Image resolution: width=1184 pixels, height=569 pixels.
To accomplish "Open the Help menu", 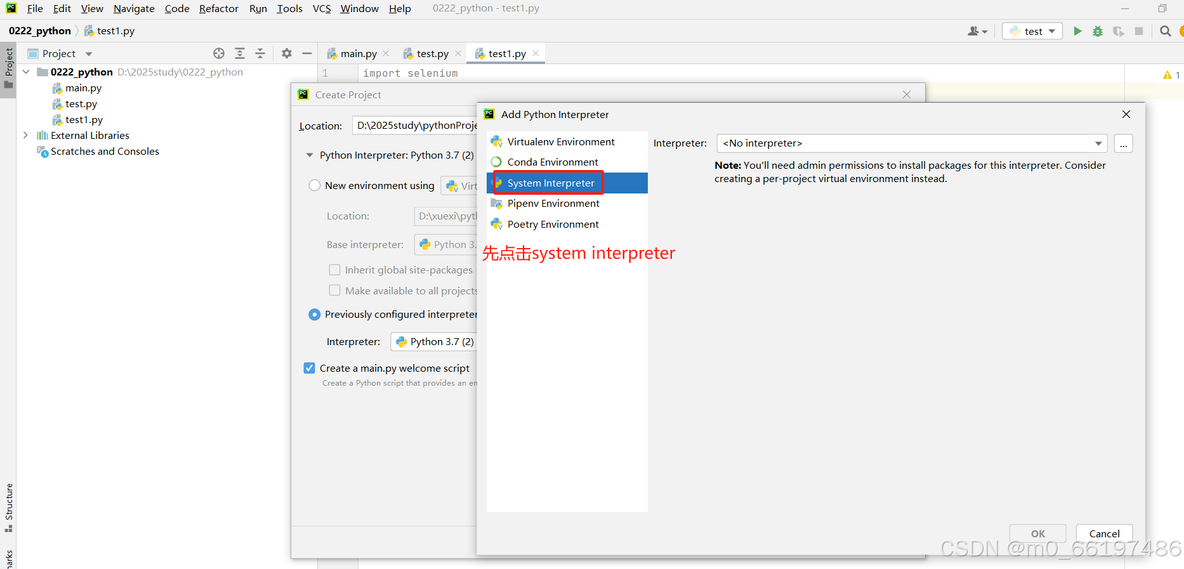I will point(400,8).
